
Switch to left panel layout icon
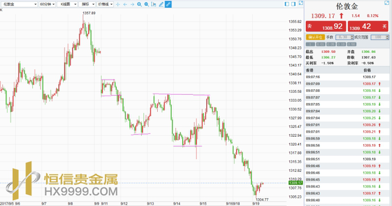pos(287,4)
